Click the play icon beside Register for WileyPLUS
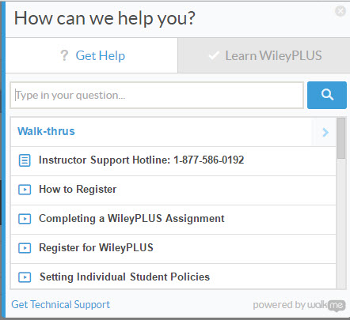The width and height of the screenshot is (350, 320). (25, 248)
